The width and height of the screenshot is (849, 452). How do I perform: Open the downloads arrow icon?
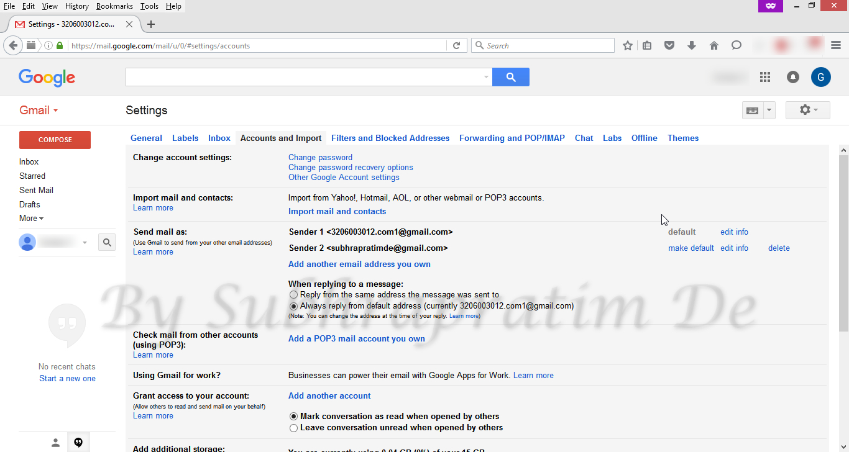[692, 45]
